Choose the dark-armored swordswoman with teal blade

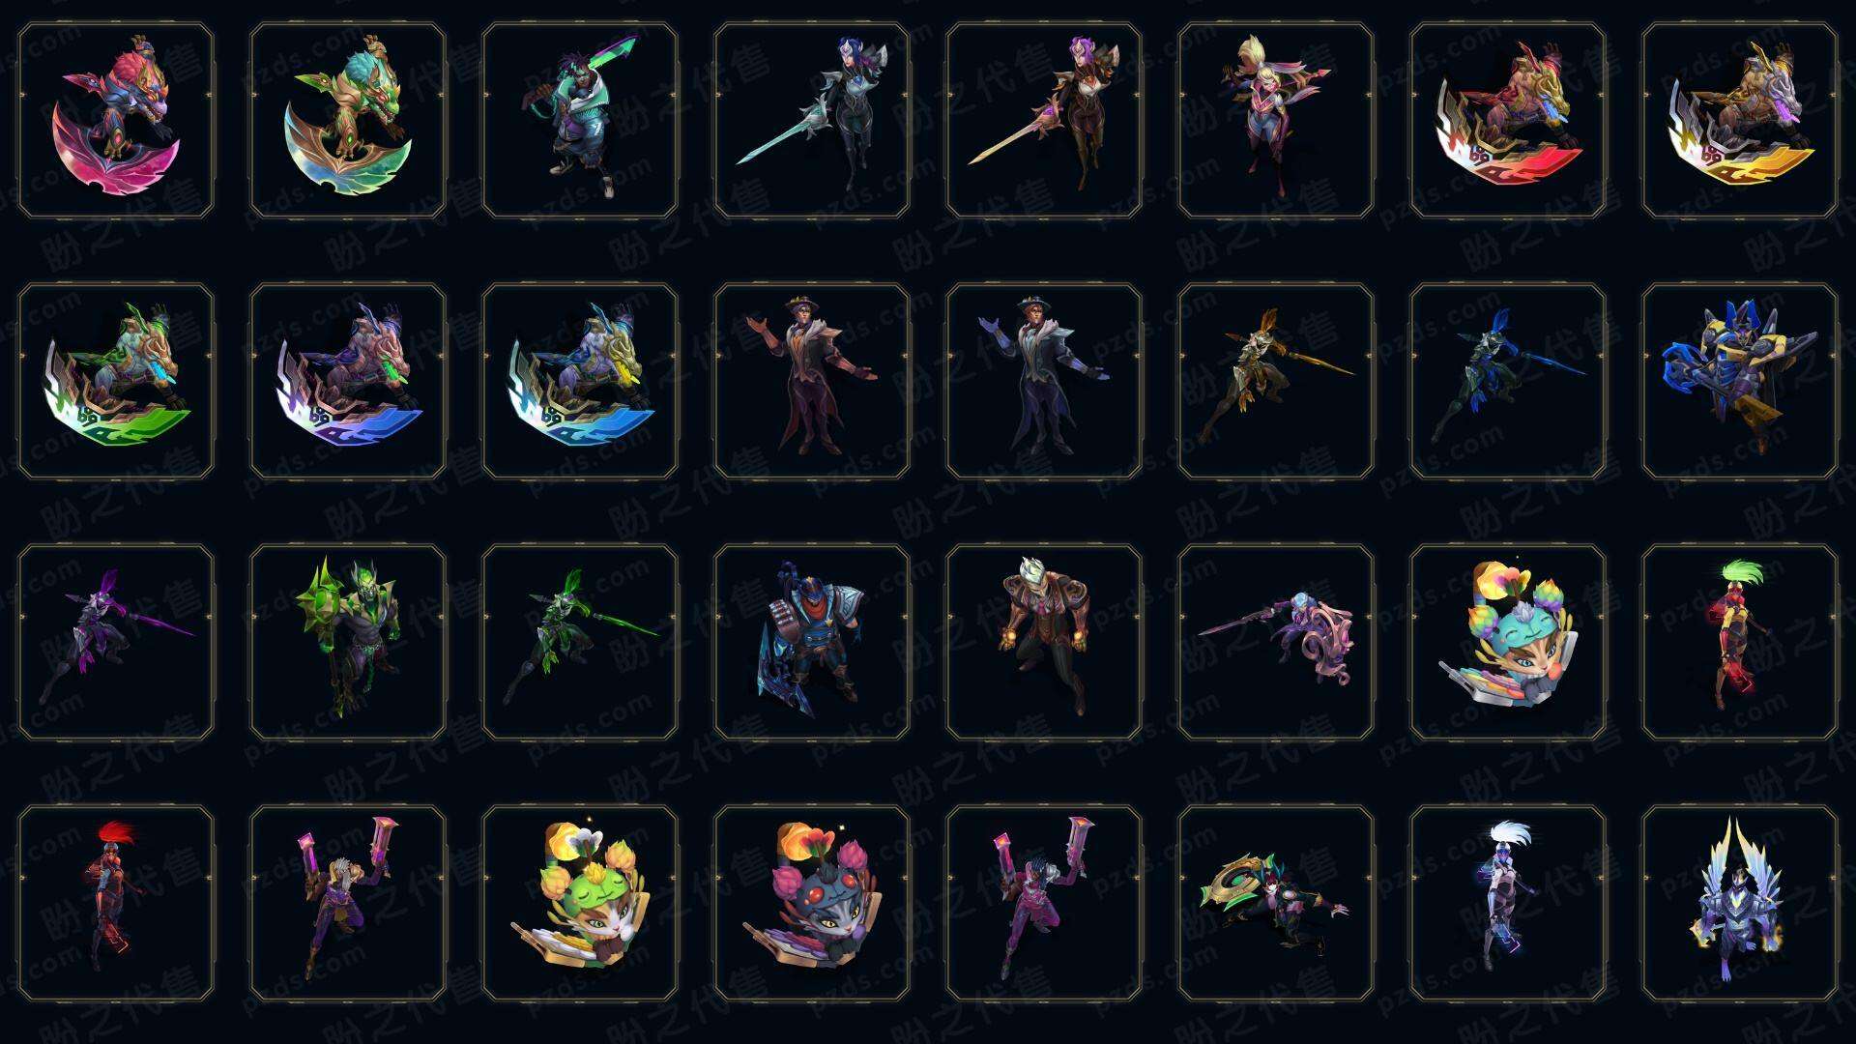point(812,121)
